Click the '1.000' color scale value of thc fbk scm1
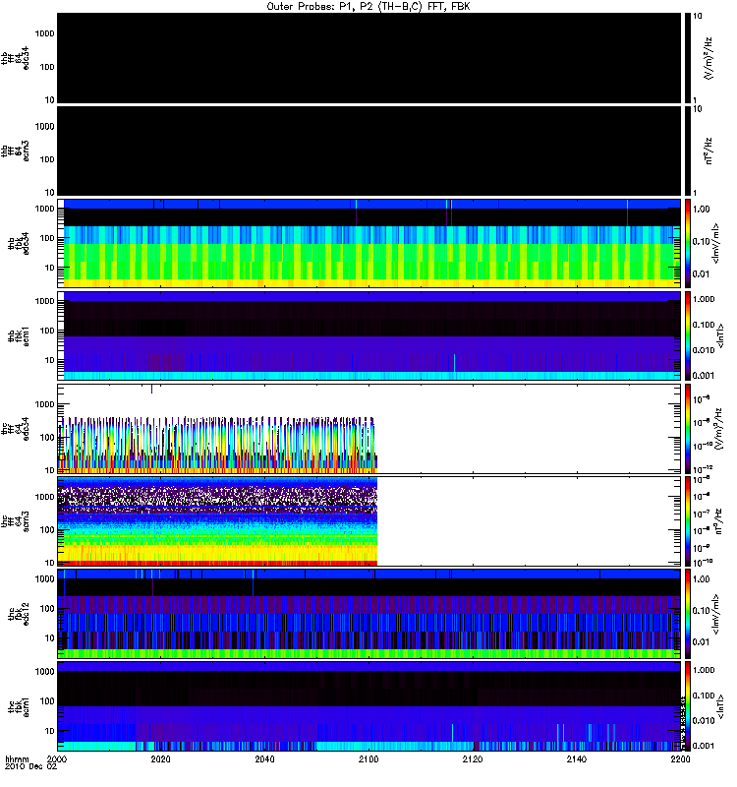737x787 pixels. 704,671
